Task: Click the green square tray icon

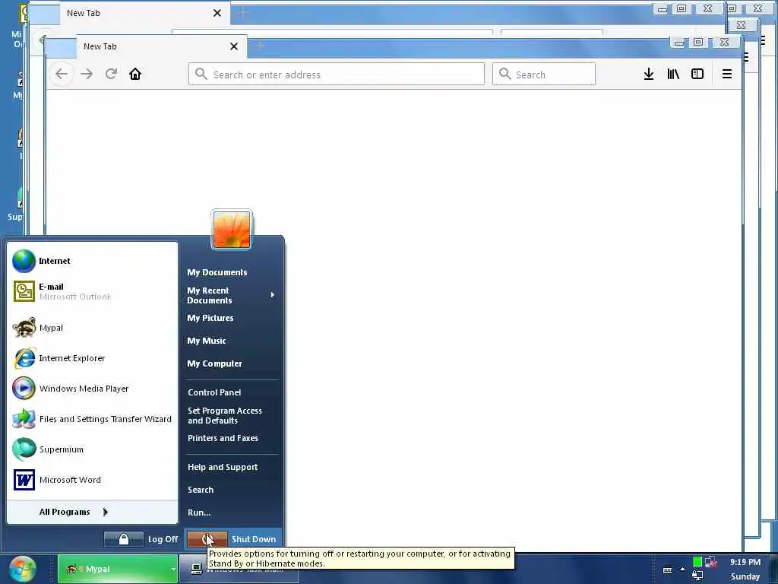Action: coord(697,562)
